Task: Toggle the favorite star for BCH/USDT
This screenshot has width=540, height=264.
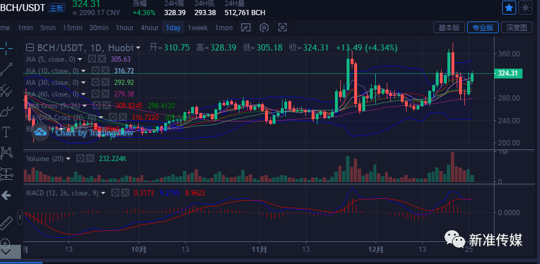Action: tap(509, 8)
